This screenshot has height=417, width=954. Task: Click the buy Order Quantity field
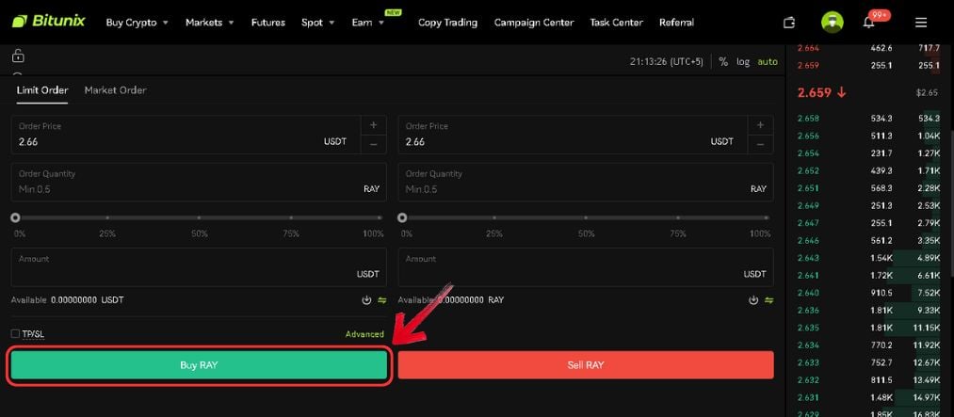pyautogui.click(x=199, y=182)
